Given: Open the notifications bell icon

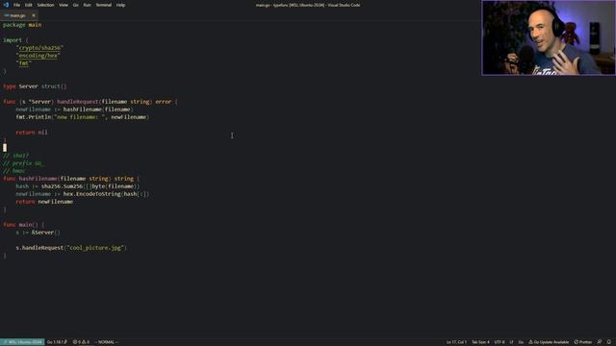Looking at the screenshot, I should tap(609, 342).
